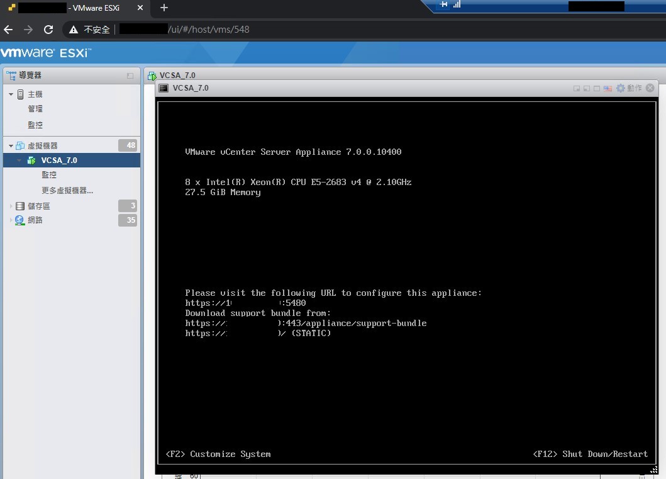666x479 pixels.
Task: Click the networking count badge 35
Action: click(x=128, y=220)
